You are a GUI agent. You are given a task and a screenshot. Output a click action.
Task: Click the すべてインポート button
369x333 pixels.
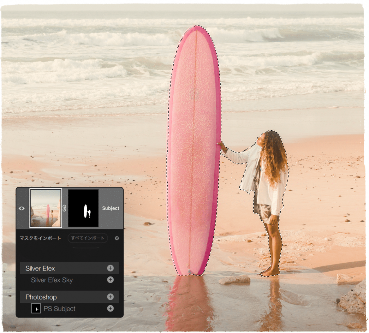pyautogui.click(x=88, y=238)
